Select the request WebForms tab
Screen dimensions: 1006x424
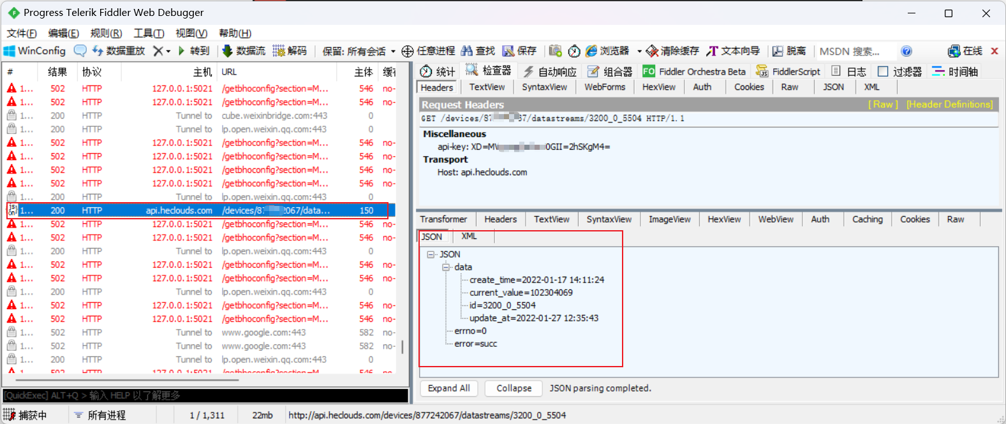(x=605, y=87)
